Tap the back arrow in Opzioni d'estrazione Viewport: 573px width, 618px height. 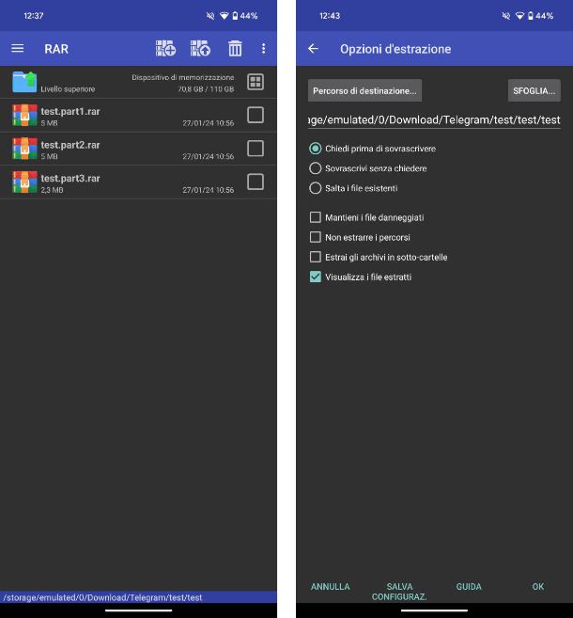click(313, 49)
